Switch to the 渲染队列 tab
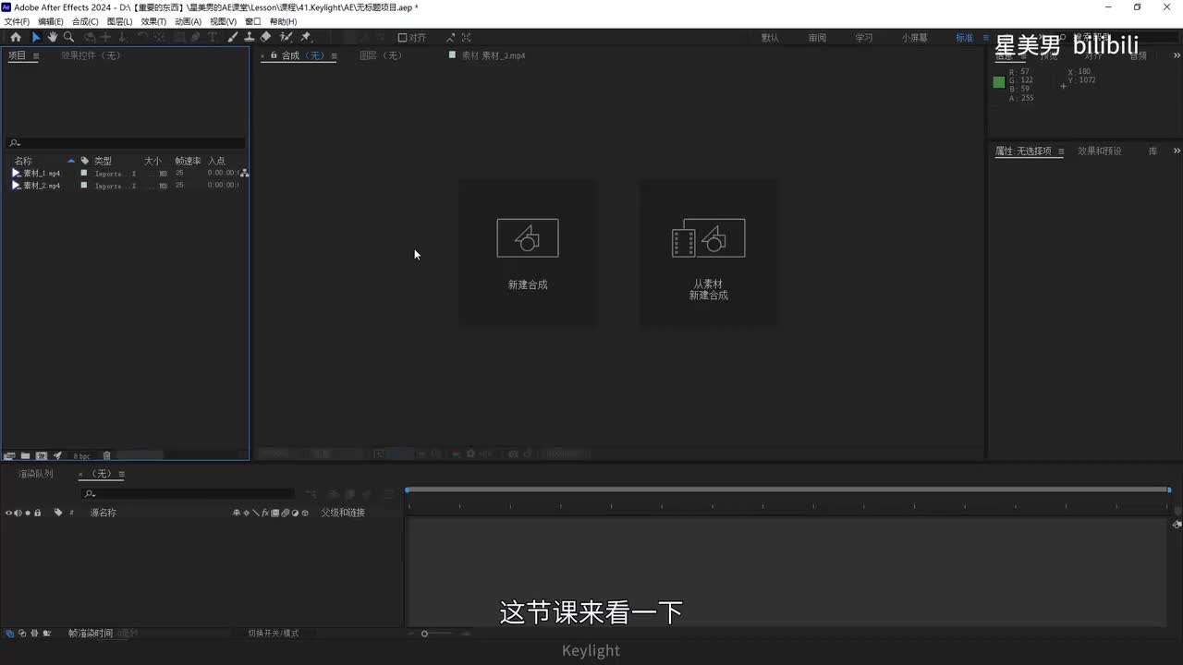Screen dimensions: 1183x665 click(36, 474)
